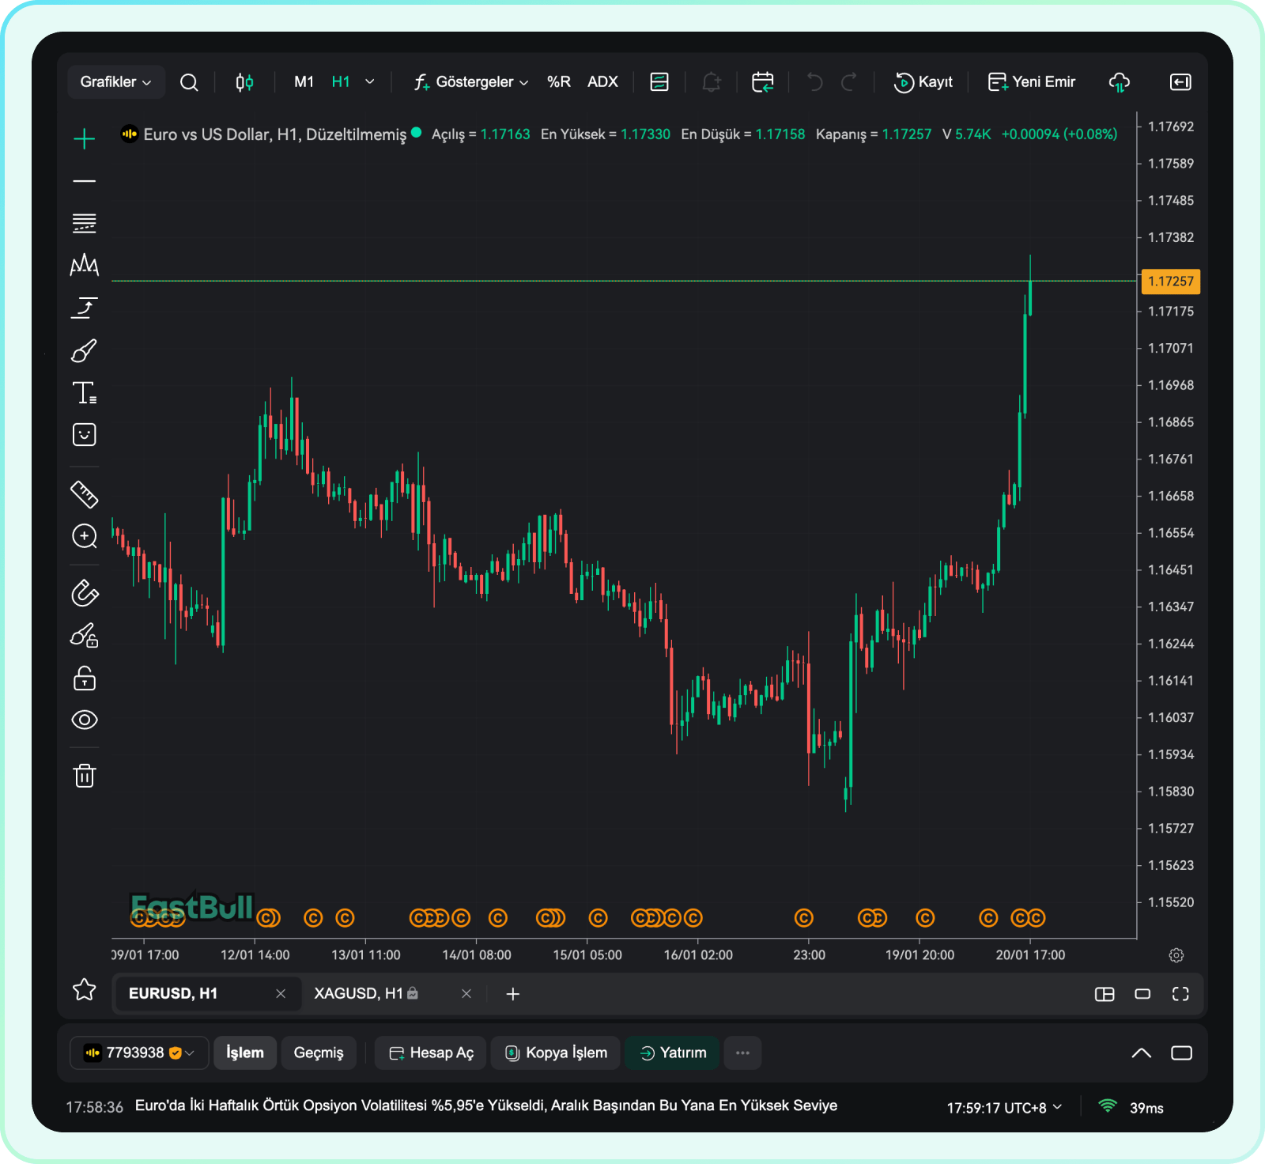This screenshot has height=1164, width=1265.
Task: Toggle drawings visibility eye icon
Action: click(84, 720)
